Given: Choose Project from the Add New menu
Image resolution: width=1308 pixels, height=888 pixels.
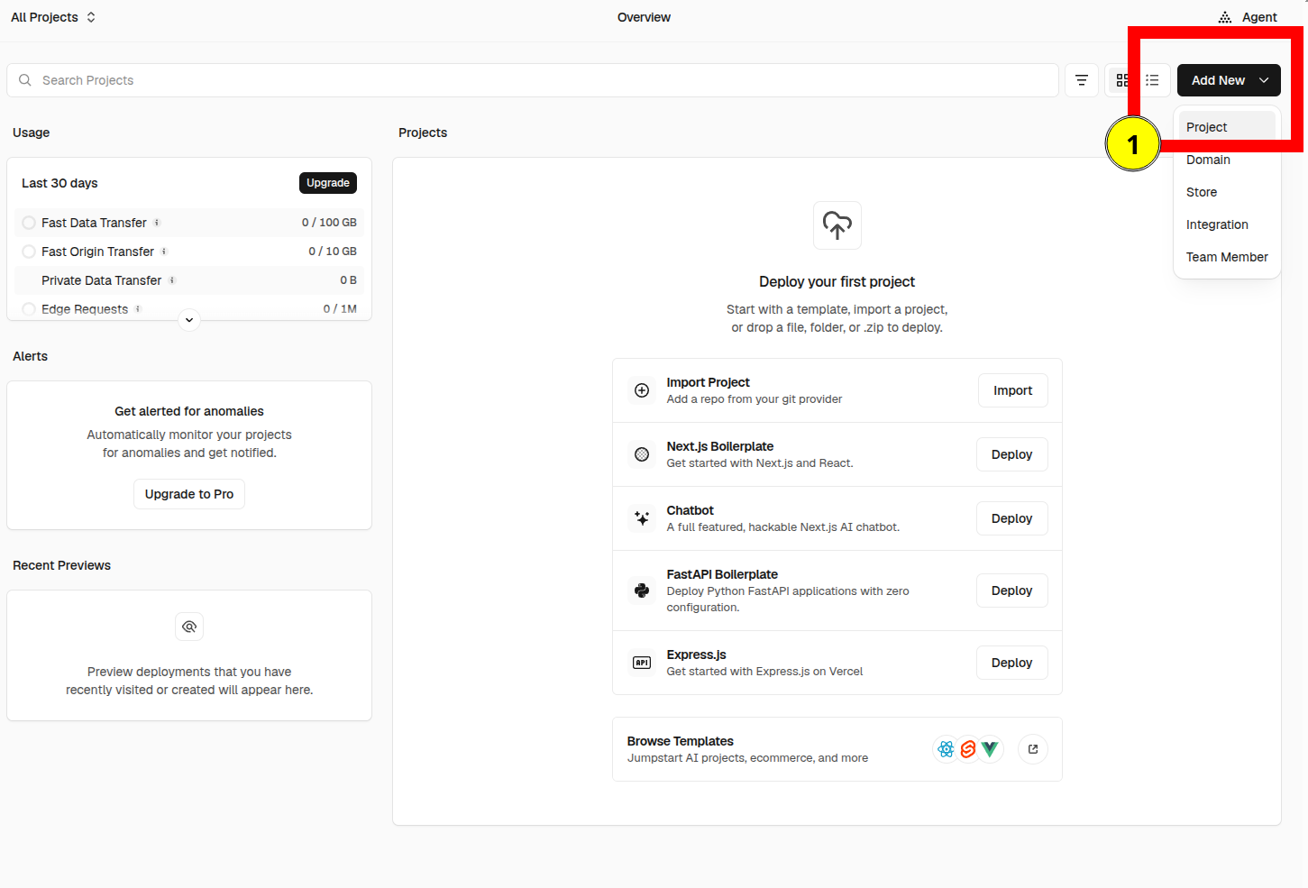Looking at the screenshot, I should pos(1227,127).
